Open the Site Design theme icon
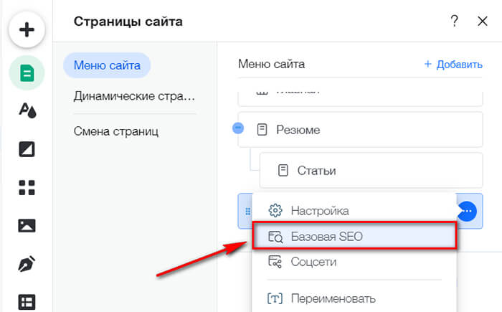The width and height of the screenshot is (502, 312). [27, 110]
